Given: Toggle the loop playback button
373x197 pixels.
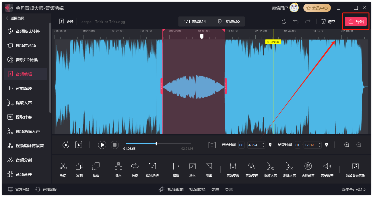Looking at the screenshot, I should pyautogui.click(x=66, y=145).
